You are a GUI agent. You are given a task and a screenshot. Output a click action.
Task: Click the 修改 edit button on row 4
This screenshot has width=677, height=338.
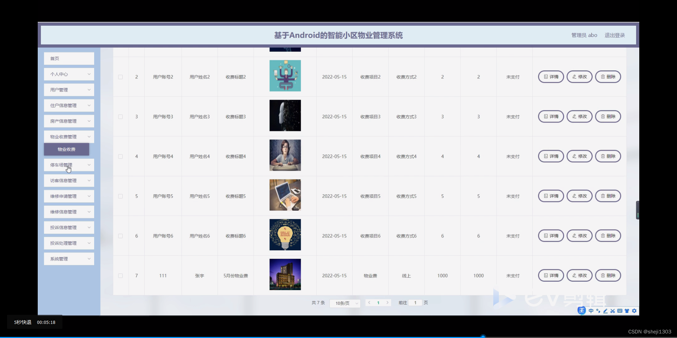click(579, 156)
